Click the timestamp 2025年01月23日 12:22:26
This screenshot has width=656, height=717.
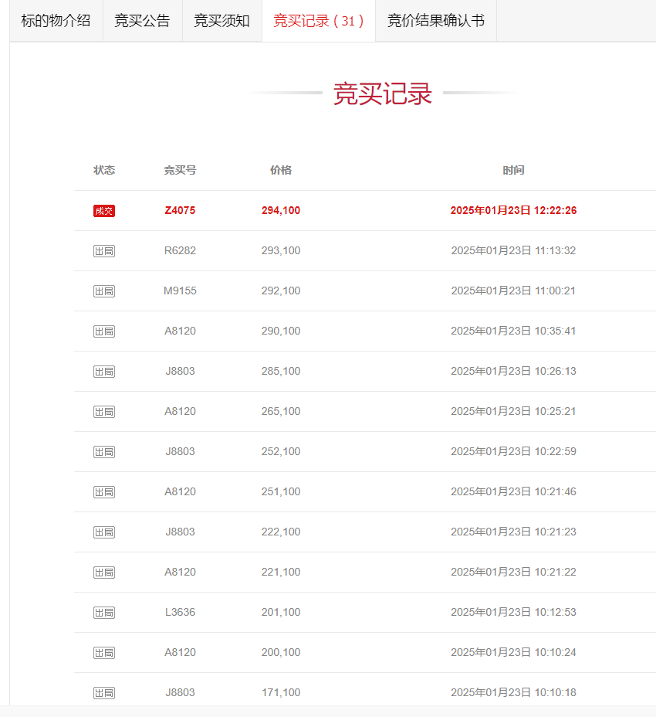(513, 210)
